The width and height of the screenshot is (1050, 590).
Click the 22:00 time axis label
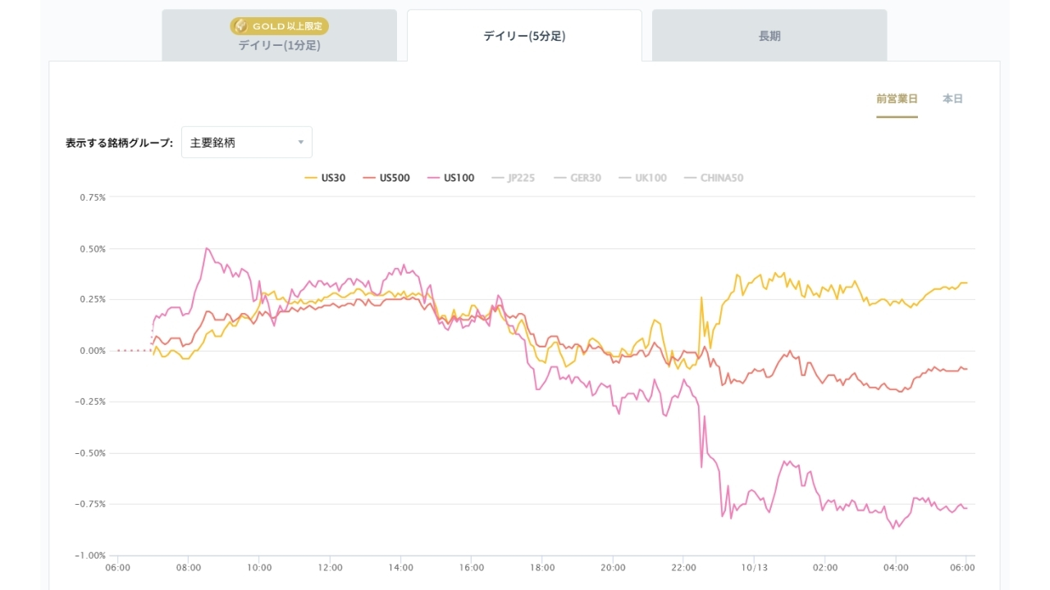[x=683, y=567]
